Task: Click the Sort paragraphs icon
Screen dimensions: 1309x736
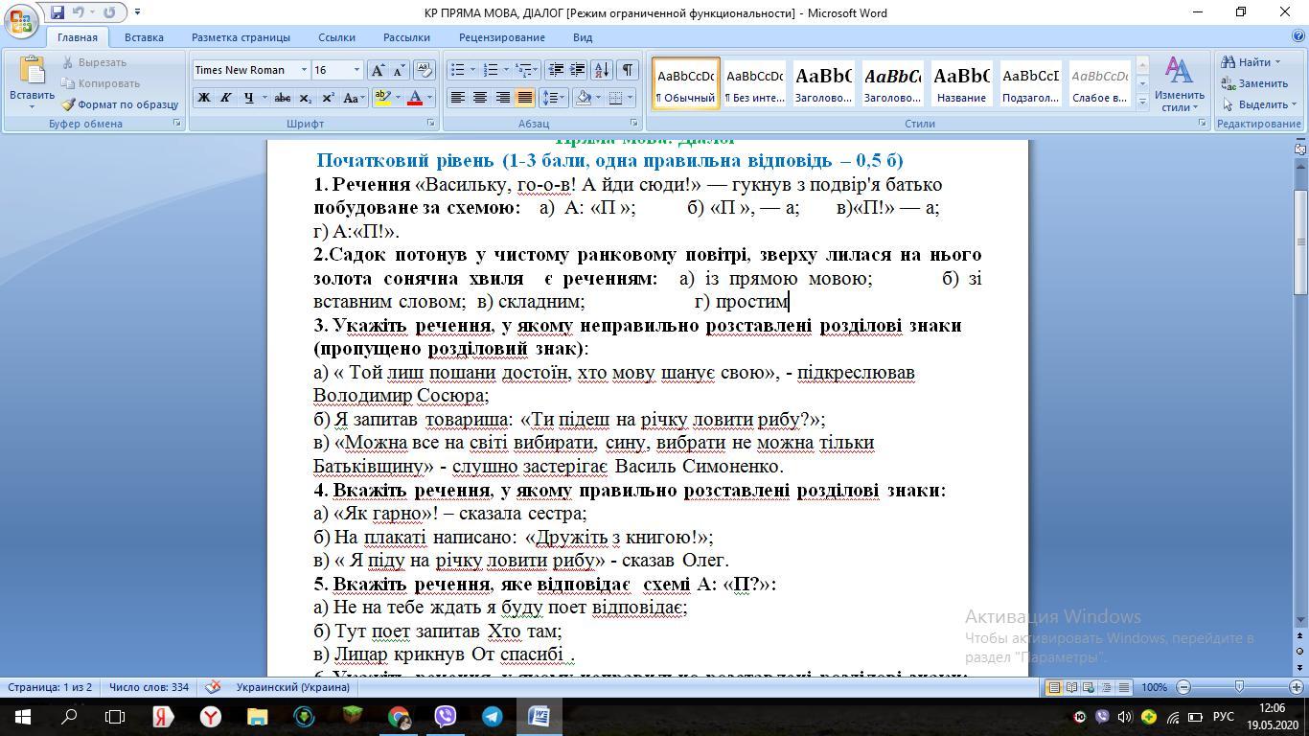Action: [602, 70]
